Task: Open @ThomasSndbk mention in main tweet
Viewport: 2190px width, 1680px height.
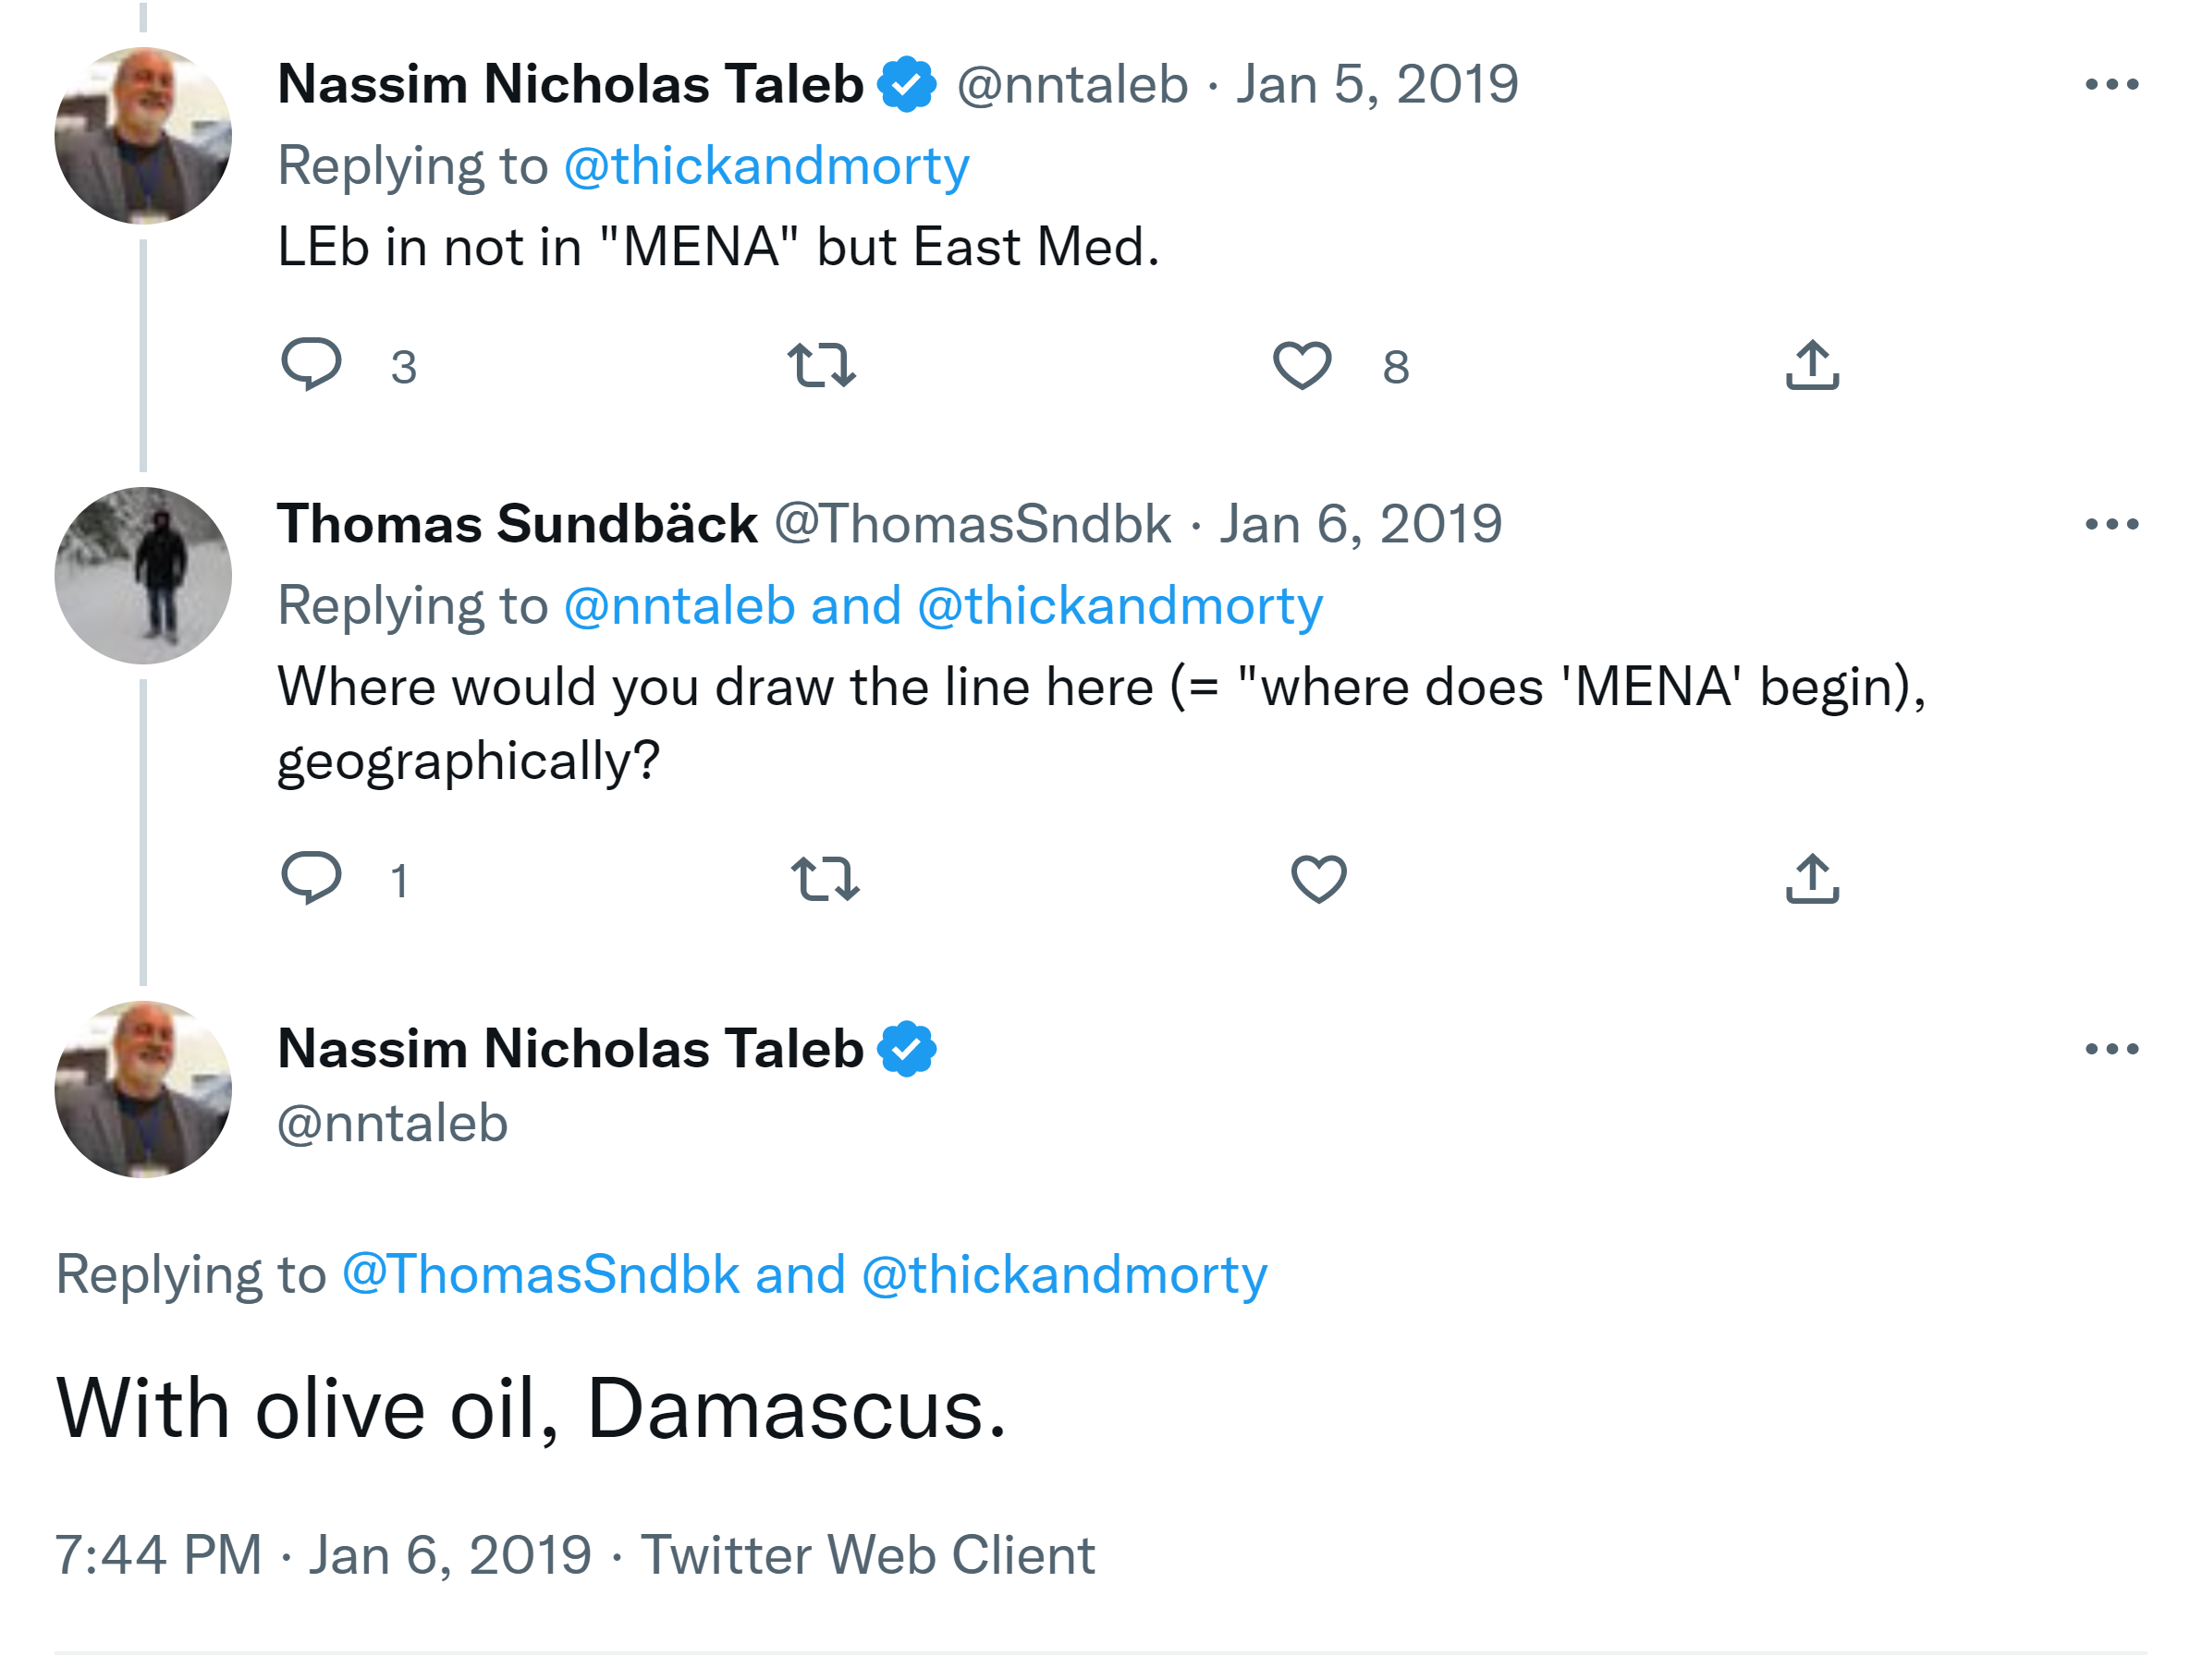Action: [540, 1274]
